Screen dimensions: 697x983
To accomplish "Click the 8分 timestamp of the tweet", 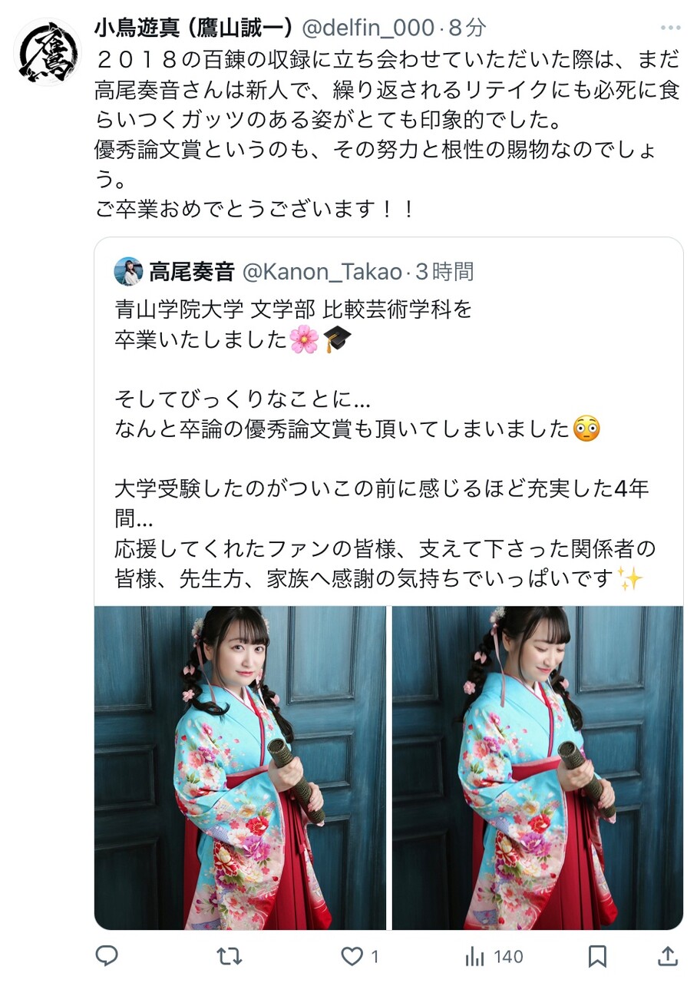I will [467, 28].
